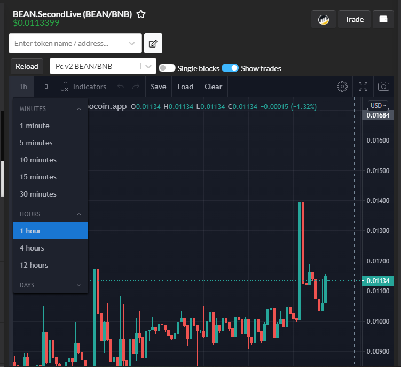The image size is (401, 367).
Task: Load a saved chart layout
Action: (185, 87)
